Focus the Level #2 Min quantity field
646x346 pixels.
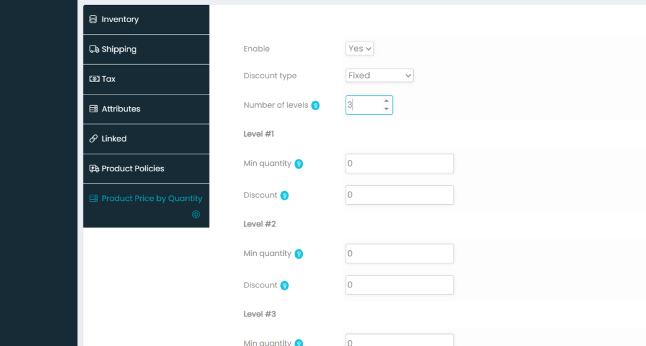point(399,253)
